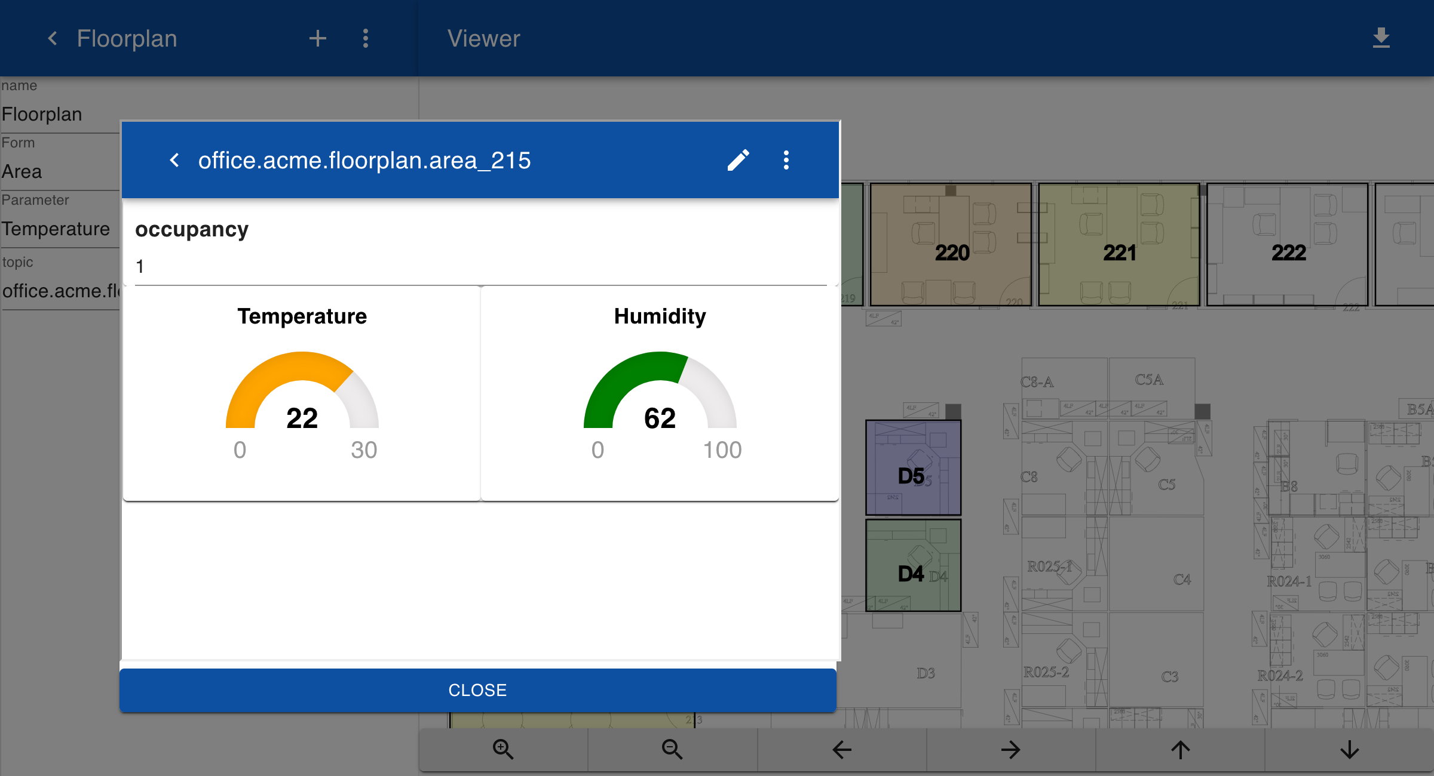Click the occupancy value field
Screen dimensions: 1434x776
480,266
